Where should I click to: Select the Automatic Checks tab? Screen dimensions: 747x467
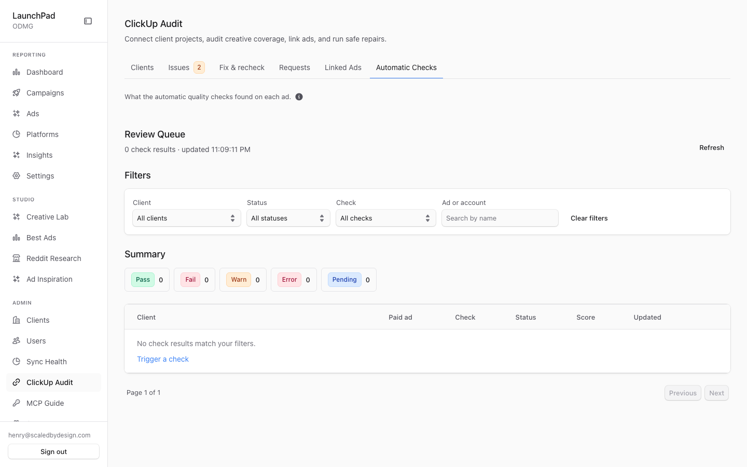[406, 67]
